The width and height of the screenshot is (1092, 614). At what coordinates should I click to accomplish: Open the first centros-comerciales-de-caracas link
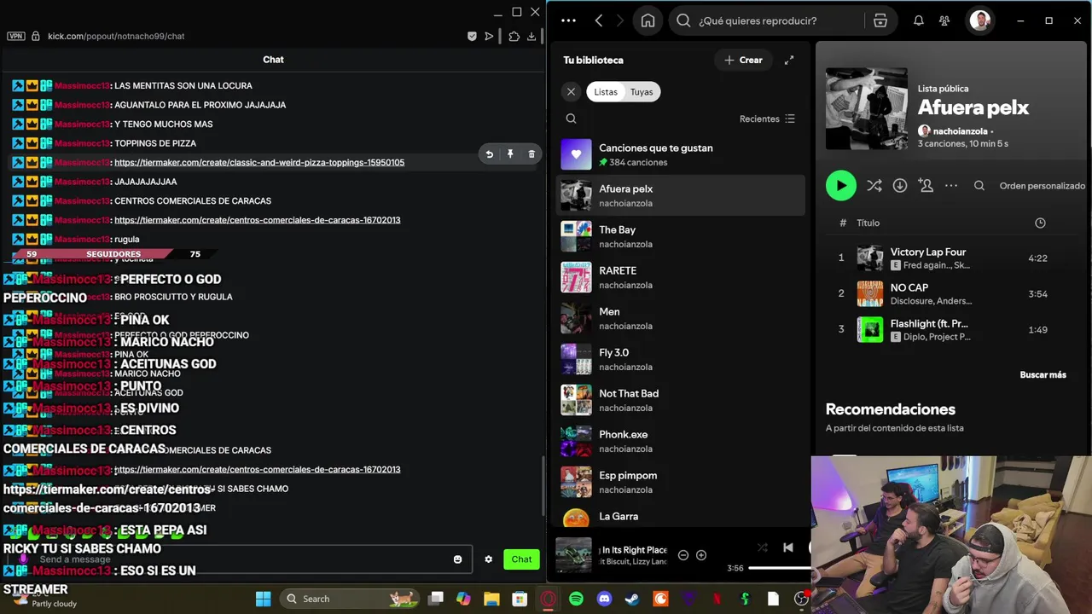tap(257, 220)
